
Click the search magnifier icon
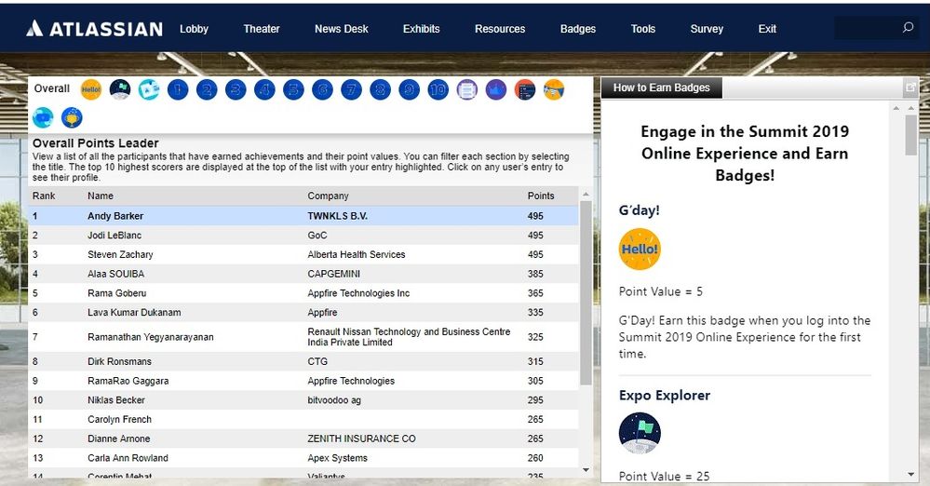[908, 28]
